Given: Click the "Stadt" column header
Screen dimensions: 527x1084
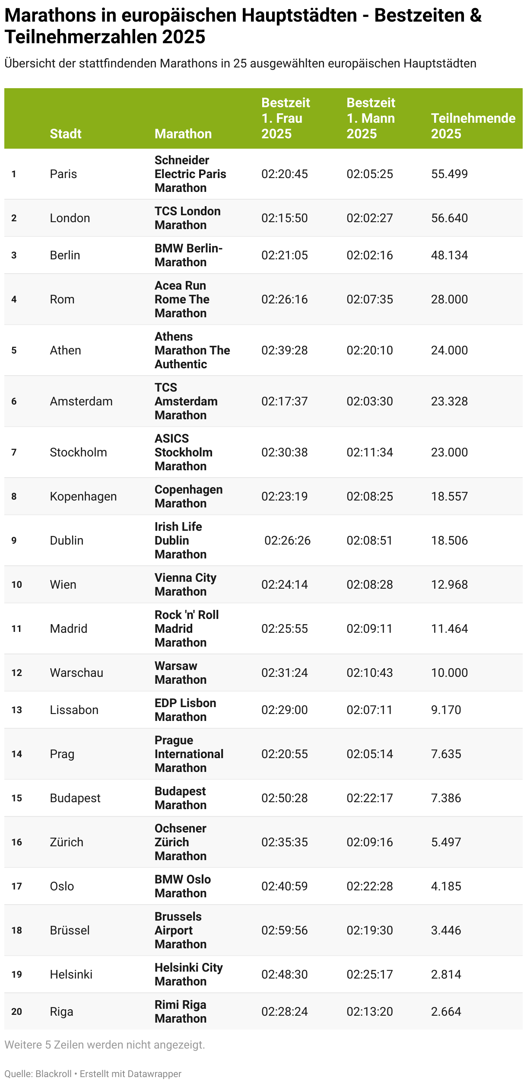Looking at the screenshot, I should coord(66,134).
